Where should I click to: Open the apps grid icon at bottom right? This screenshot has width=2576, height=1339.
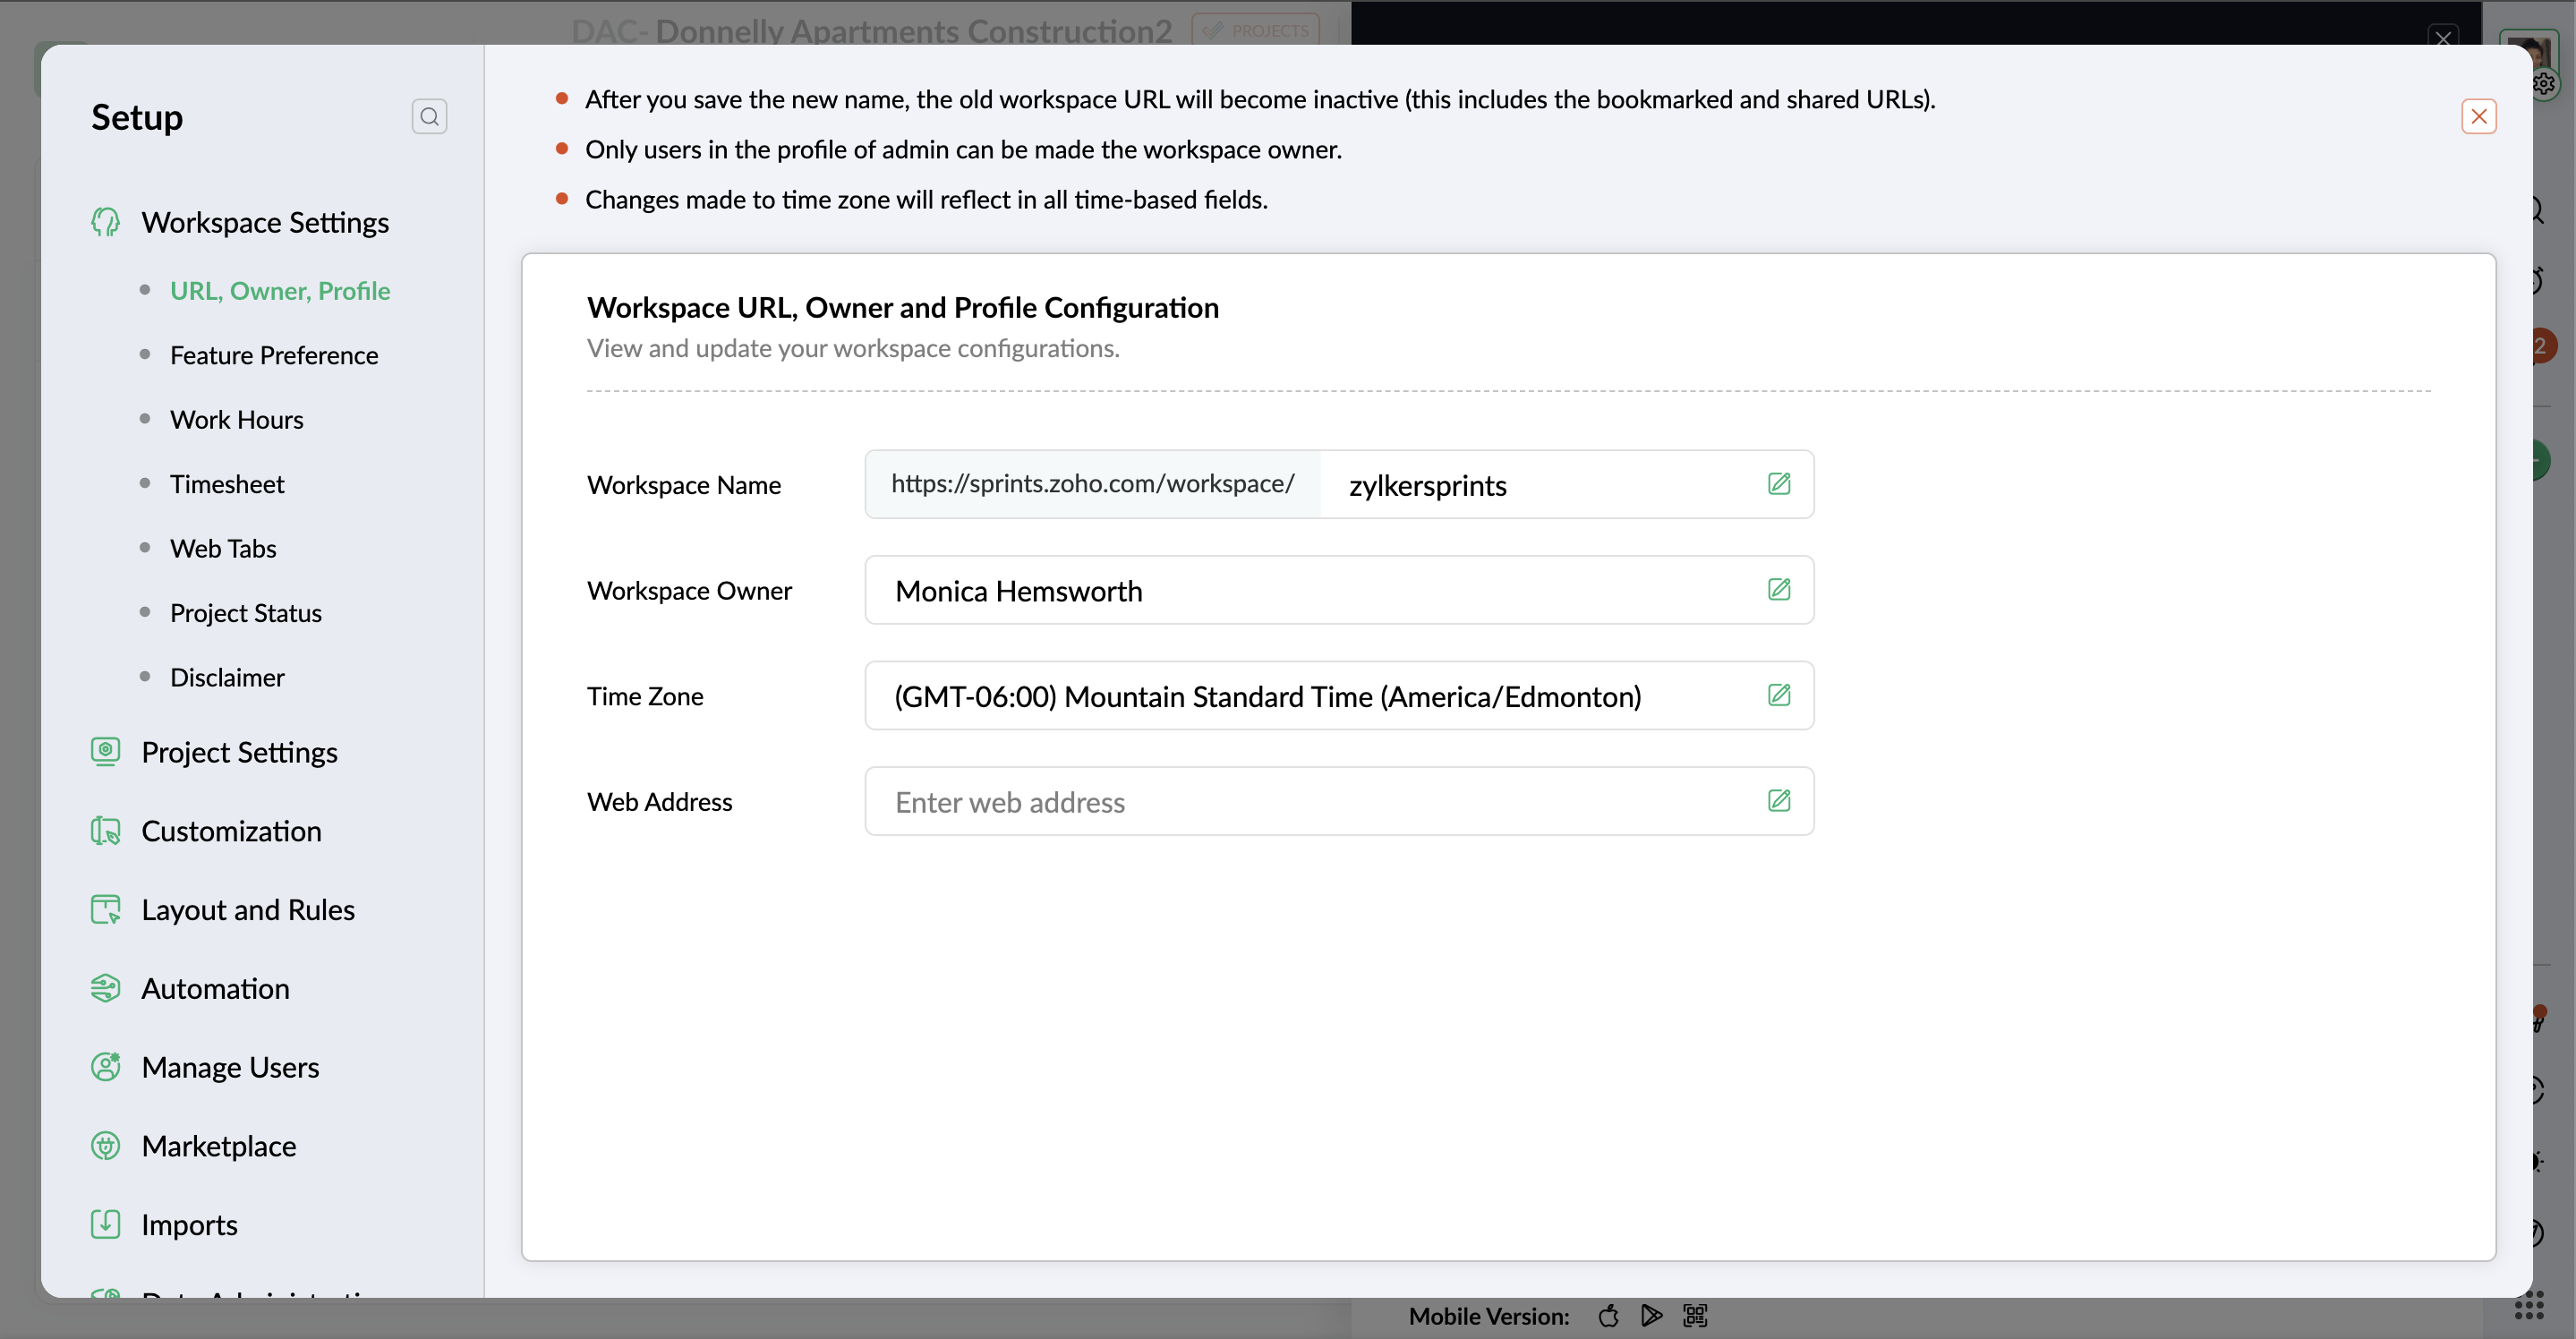(2529, 1305)
